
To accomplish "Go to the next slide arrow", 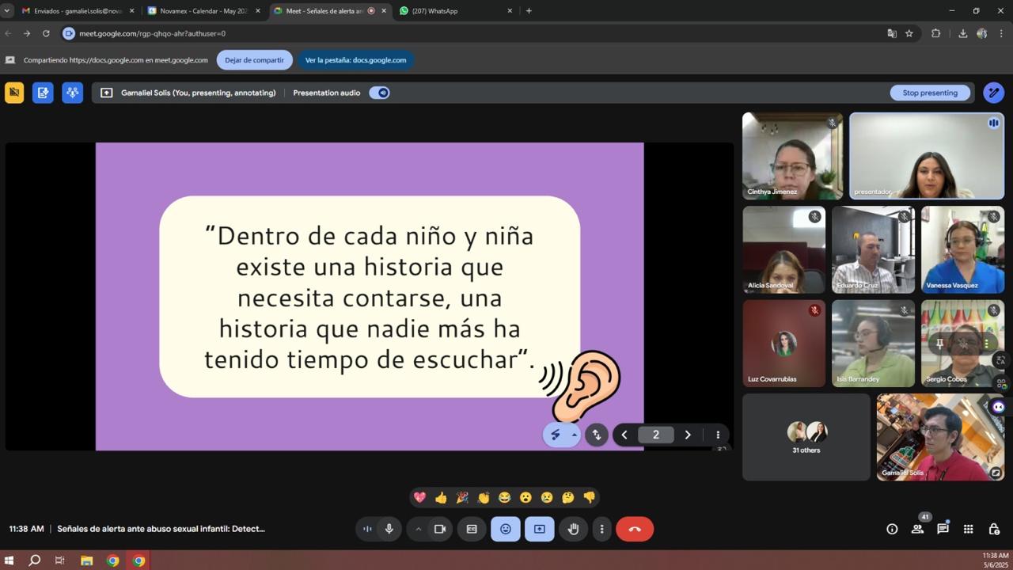I will 687,435.
